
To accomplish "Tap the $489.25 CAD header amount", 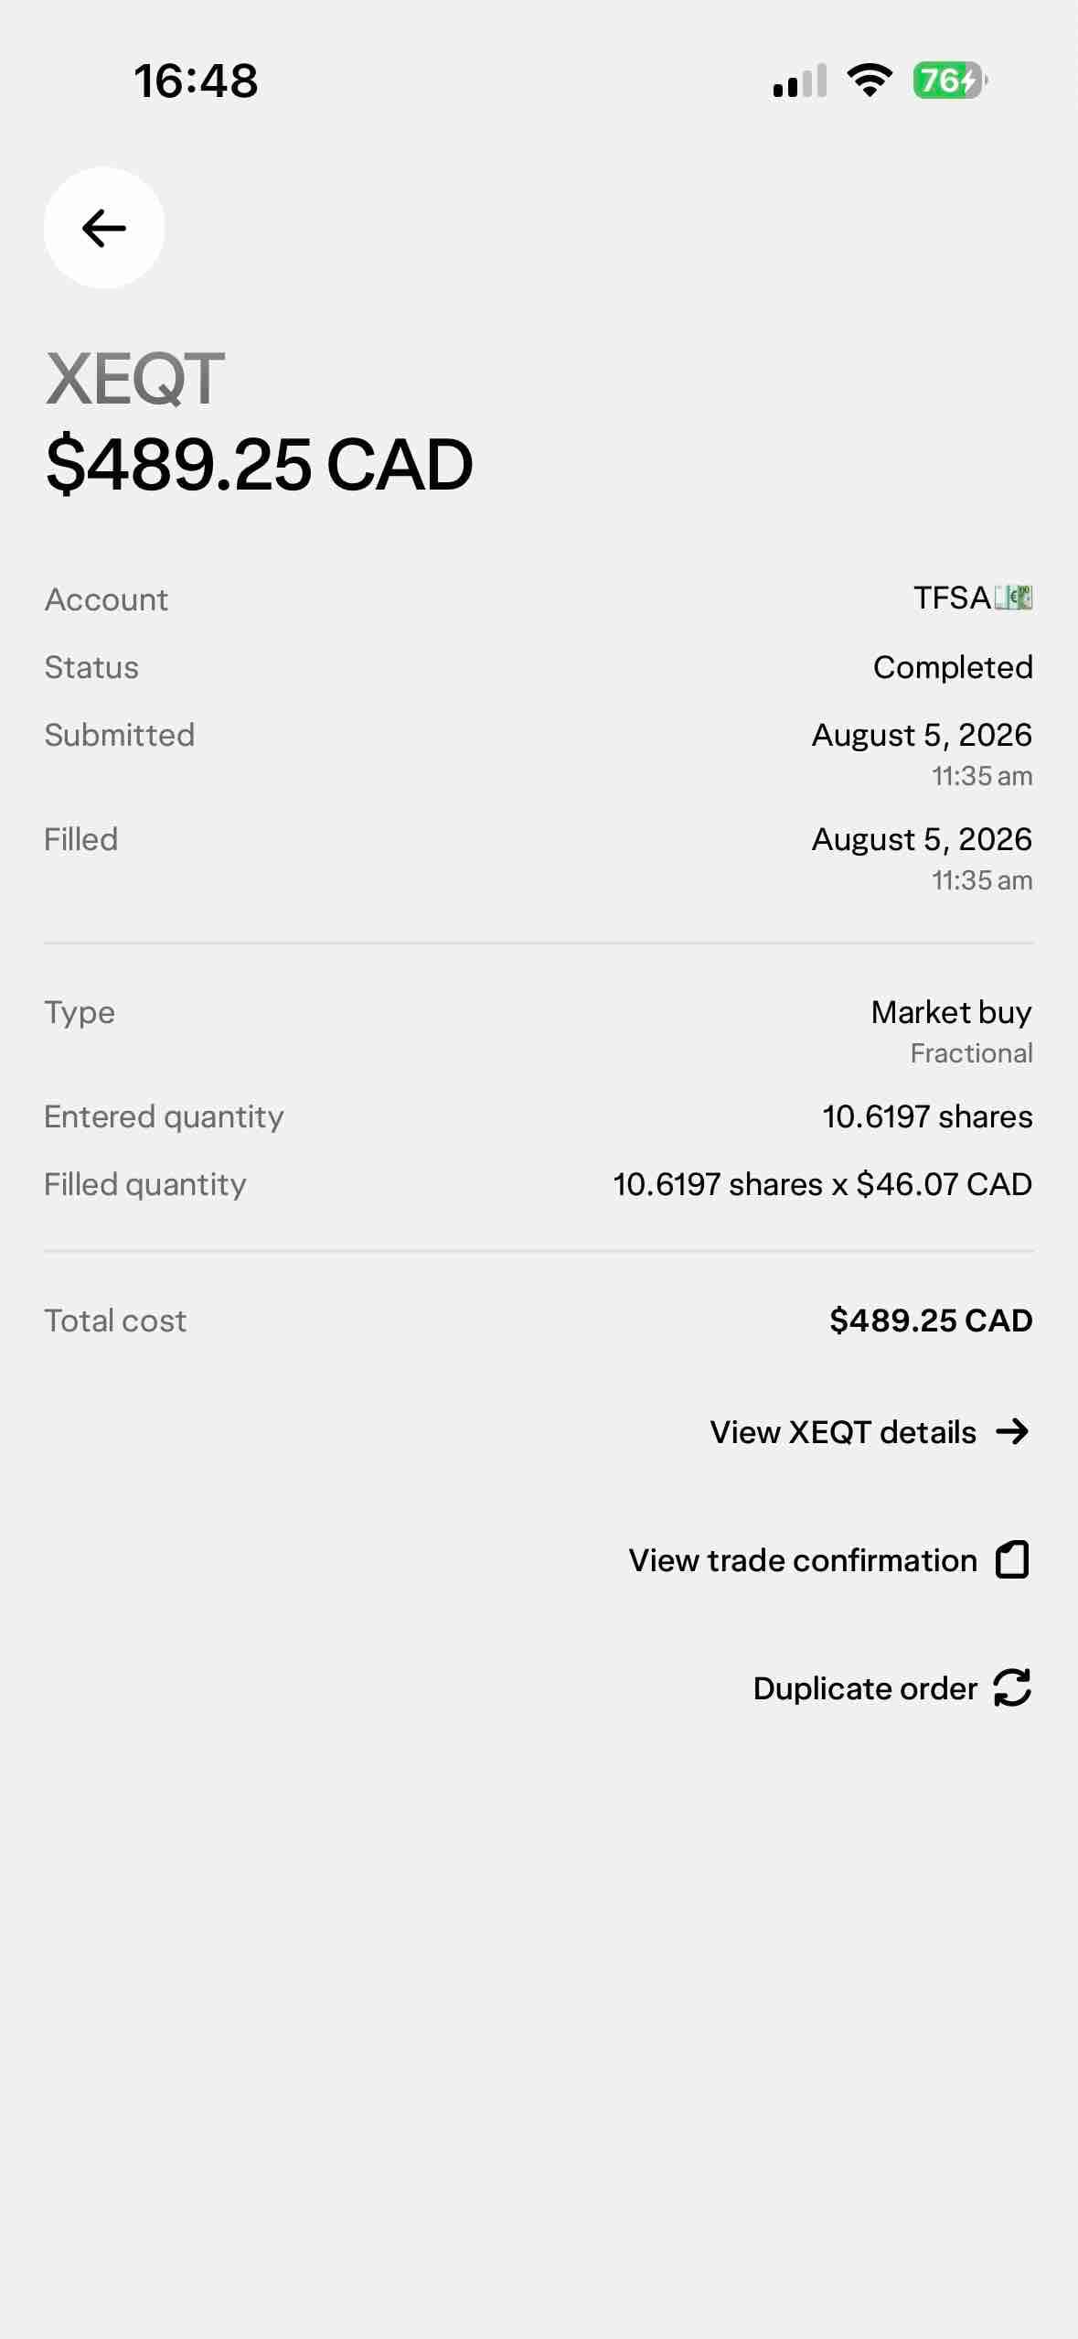I will point(260,464).
